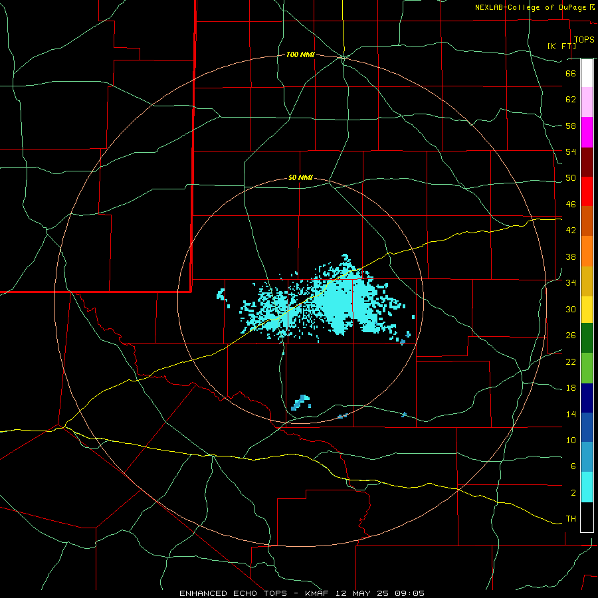Click the legend value '42'
The width and height of the screenshot is (598, 598).
[571, 231]
